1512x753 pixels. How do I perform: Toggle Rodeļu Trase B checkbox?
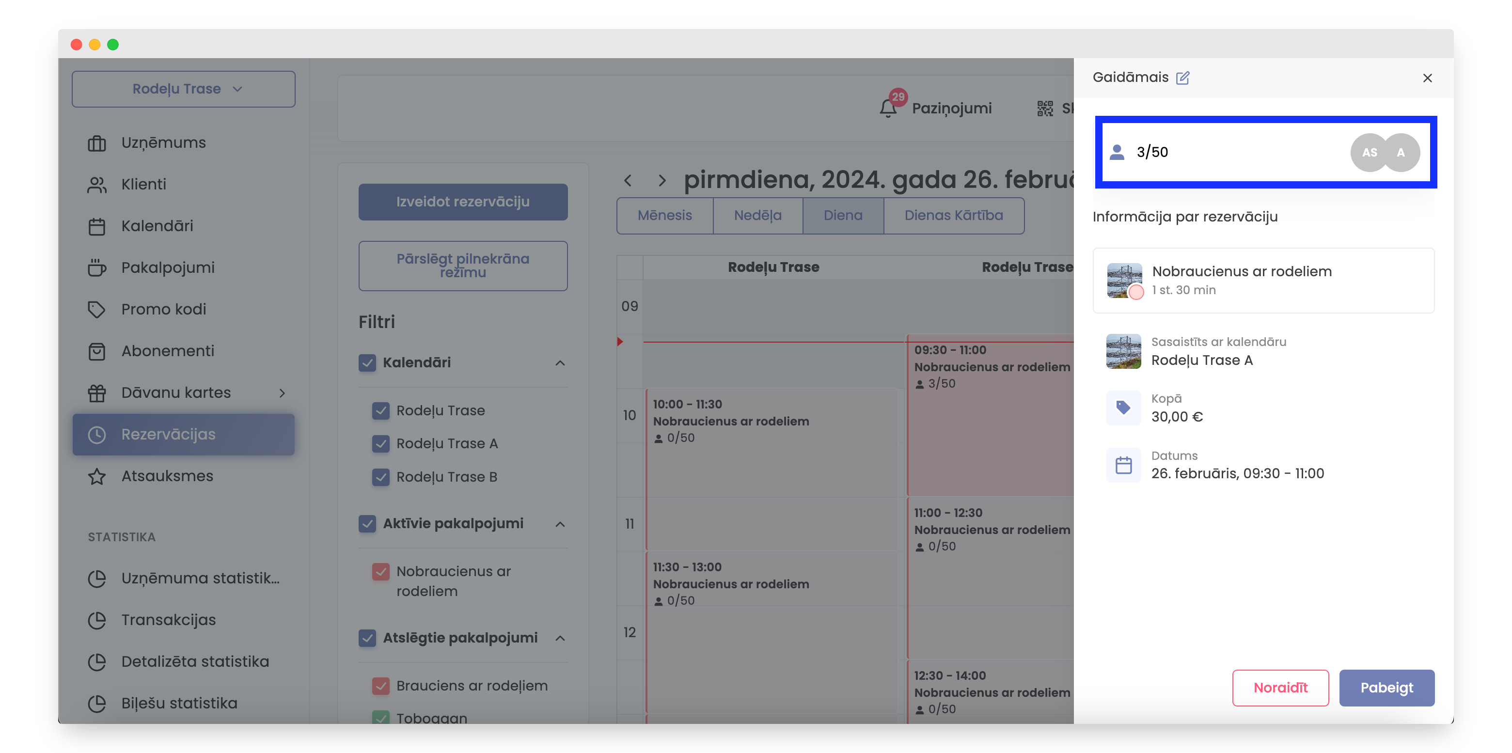pos(381,477)
